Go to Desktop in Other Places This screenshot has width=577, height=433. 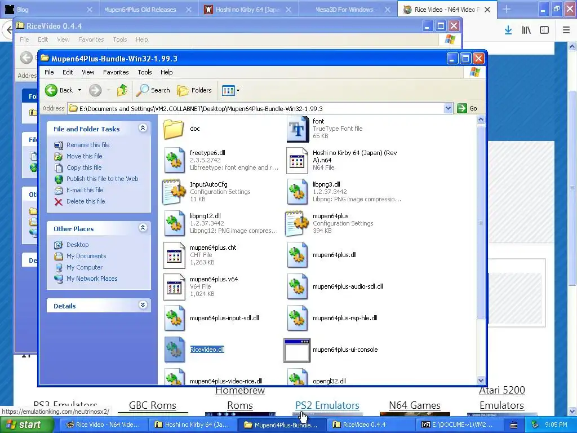coord(77,245)
